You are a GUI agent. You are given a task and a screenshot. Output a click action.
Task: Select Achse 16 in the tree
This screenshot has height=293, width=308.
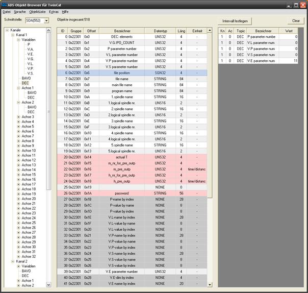tap(29, 180)
